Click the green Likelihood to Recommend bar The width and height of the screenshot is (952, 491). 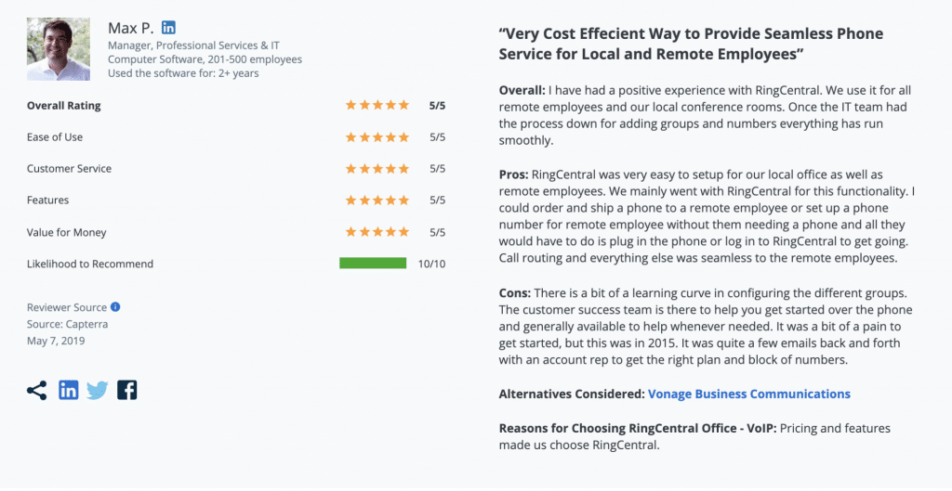coord(373,264)
